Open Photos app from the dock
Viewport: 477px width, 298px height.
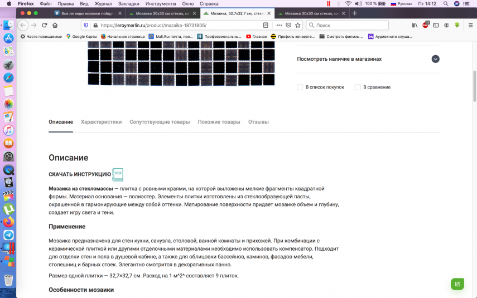click(8, 104)
